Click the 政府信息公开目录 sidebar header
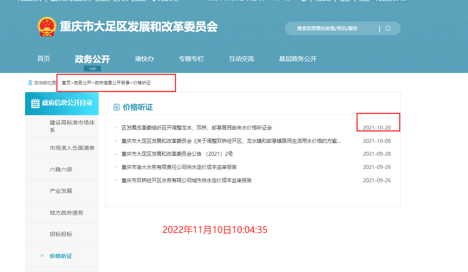This screenshot has height=272, width=468. [x=62, y=103]
